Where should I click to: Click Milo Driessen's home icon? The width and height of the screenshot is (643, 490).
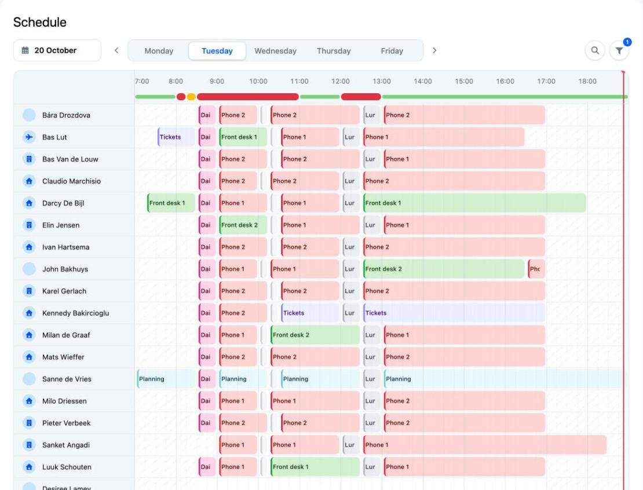tap(29, 401)
